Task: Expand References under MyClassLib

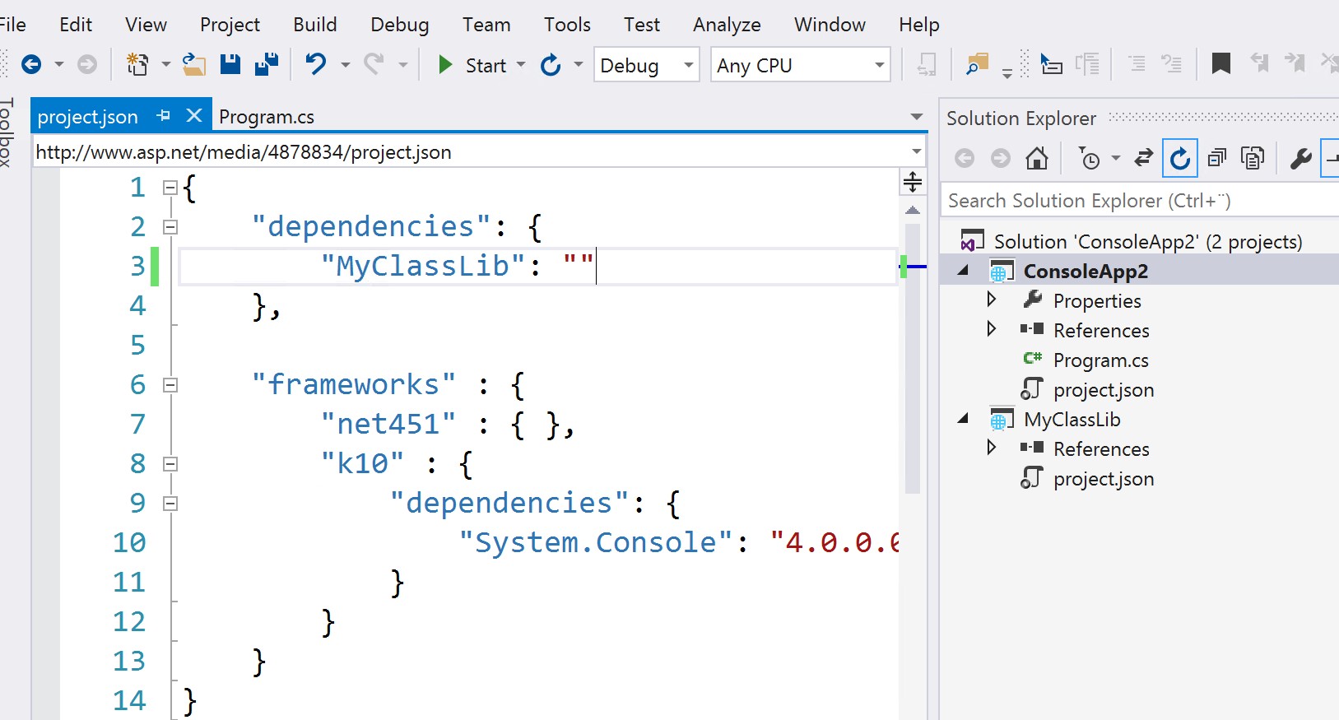Action: click(992, 448)
